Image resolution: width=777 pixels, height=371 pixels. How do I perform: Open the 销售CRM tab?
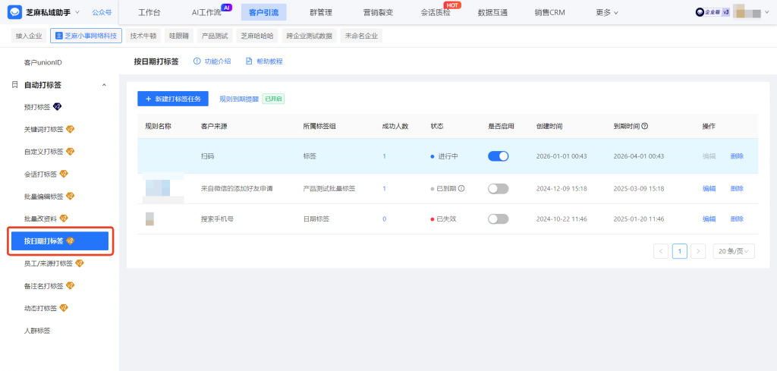[x=549, y=12]
